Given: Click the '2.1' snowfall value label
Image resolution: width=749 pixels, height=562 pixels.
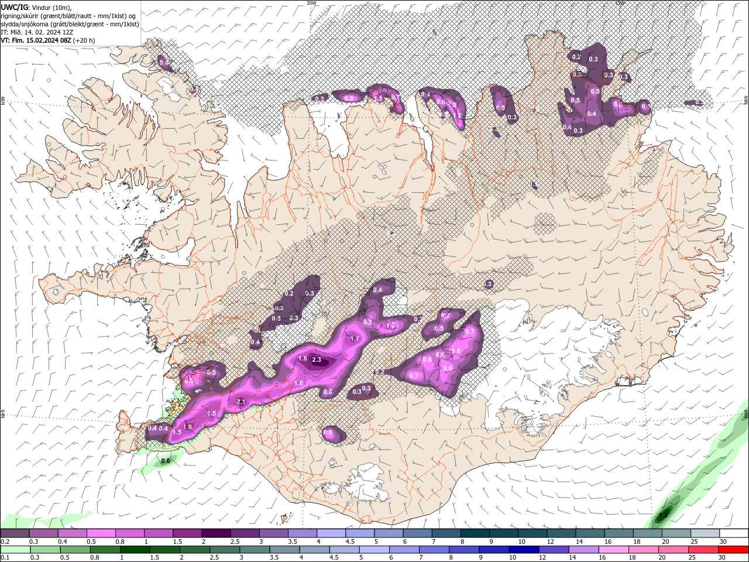Looking at the screenshot, I should (240, 401).
